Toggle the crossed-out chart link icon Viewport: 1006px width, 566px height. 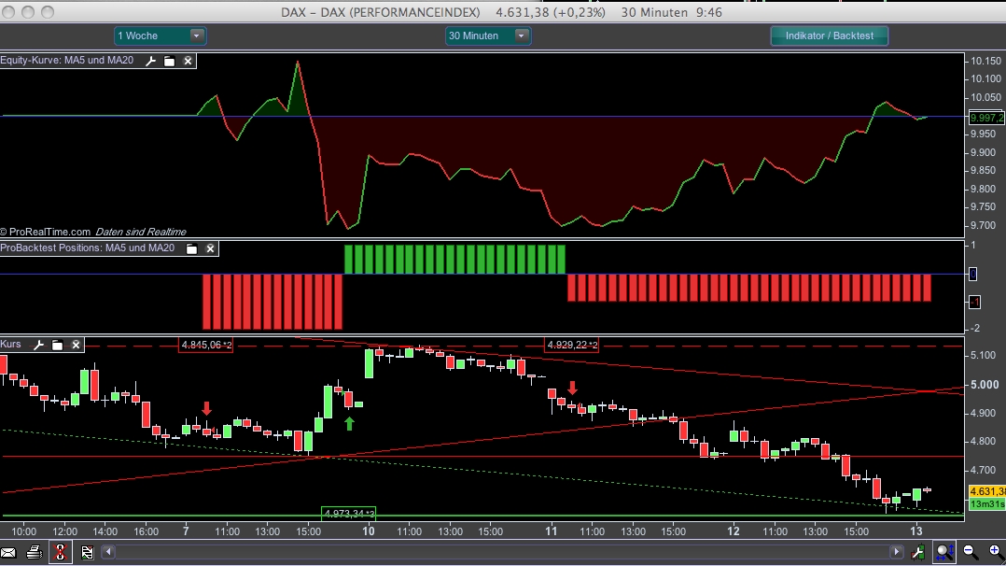click(61, 552)
